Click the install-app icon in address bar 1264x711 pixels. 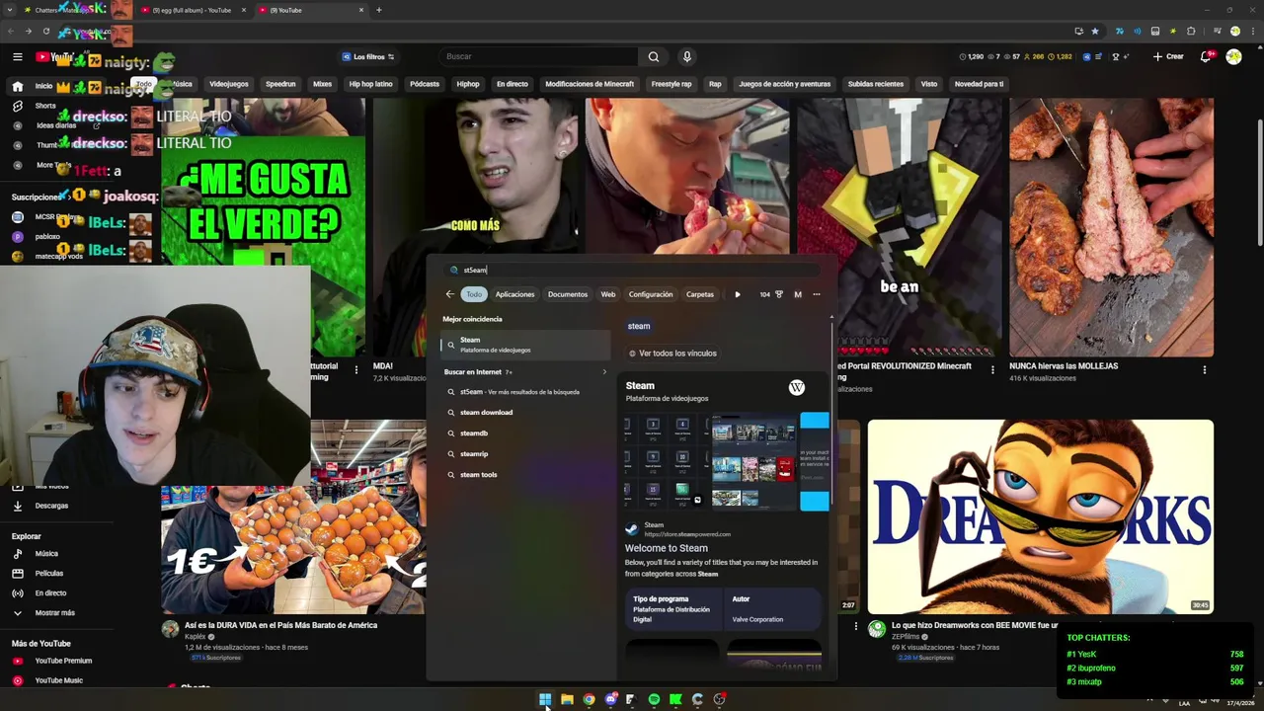[x=1078, y=31]
